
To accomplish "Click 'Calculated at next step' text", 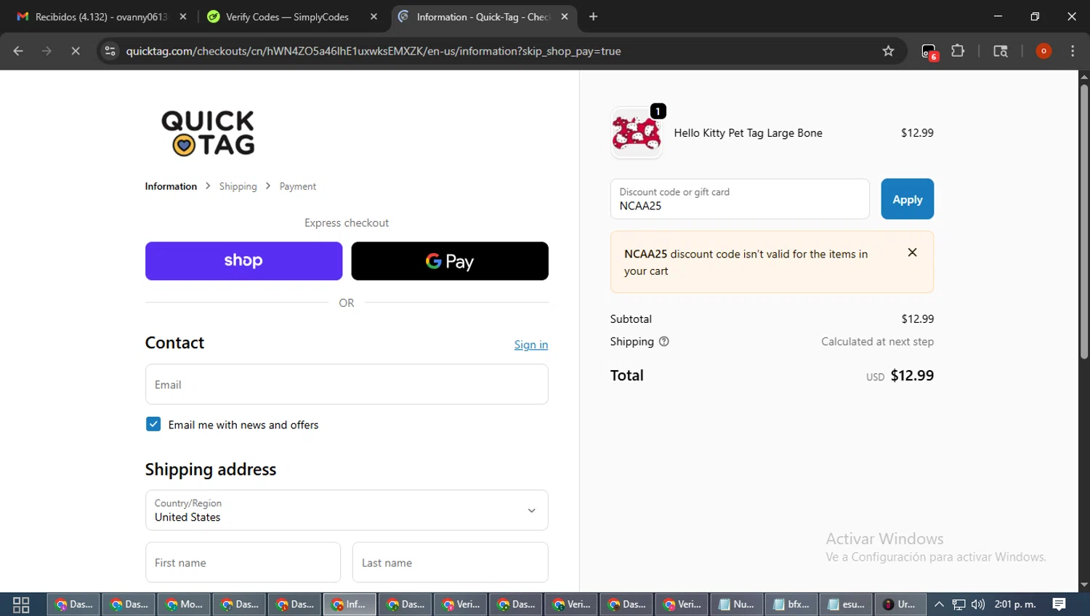I will point(877,341).
